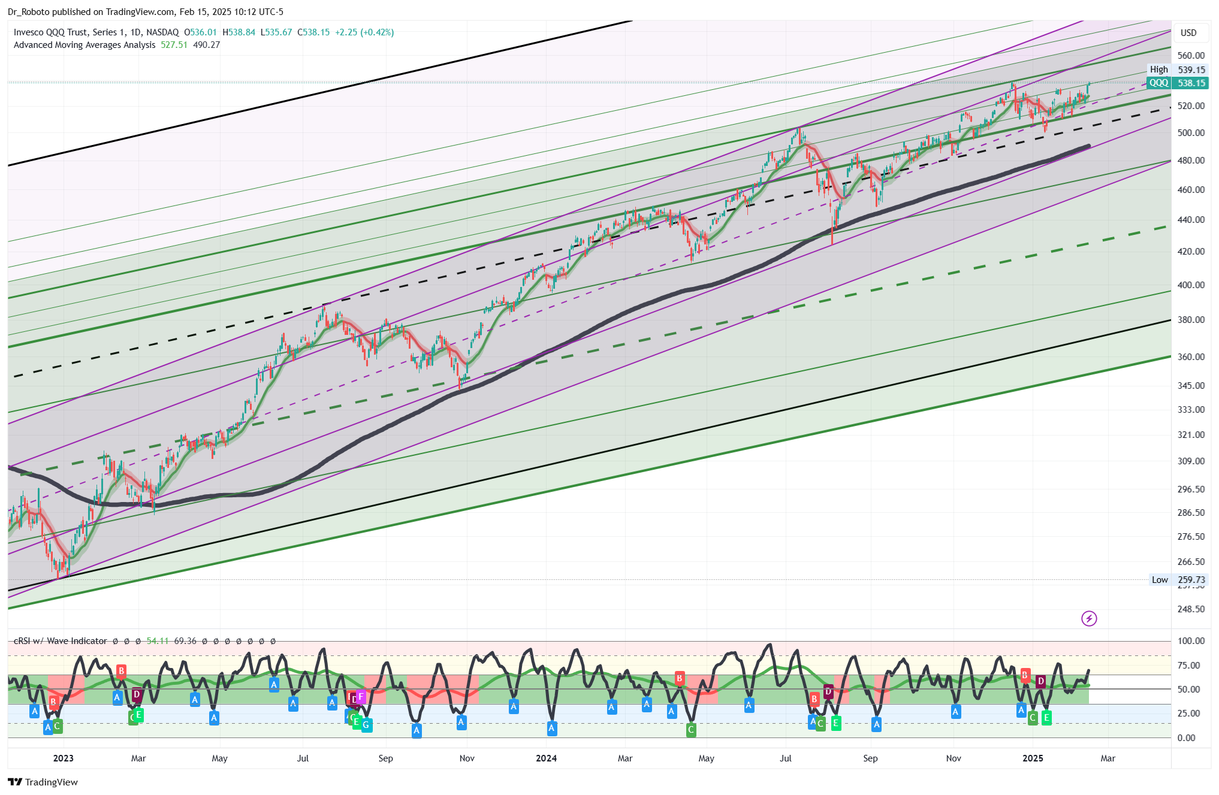This screenshot has width=1219, height=795.
Task: Click the 286.50 price axis tick
Action: click(1191, 513)
